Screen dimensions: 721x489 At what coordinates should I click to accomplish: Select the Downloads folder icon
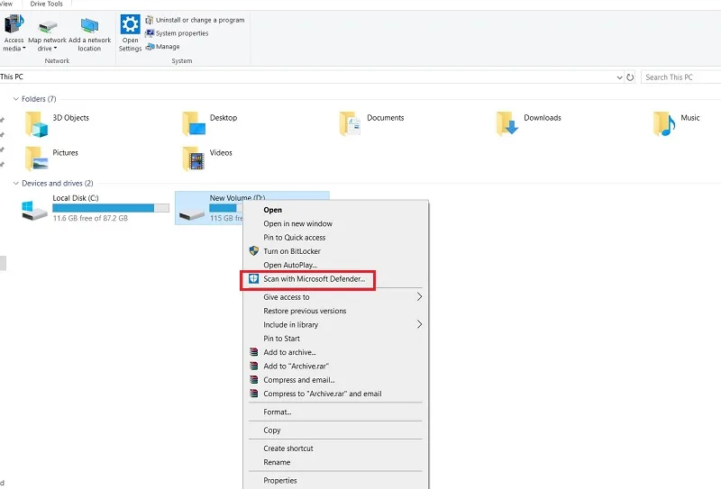pos(507,123)
